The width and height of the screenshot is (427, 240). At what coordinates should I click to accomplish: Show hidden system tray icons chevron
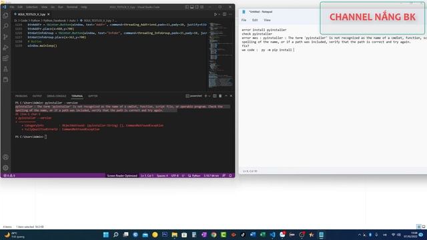(x=360, y=235)
